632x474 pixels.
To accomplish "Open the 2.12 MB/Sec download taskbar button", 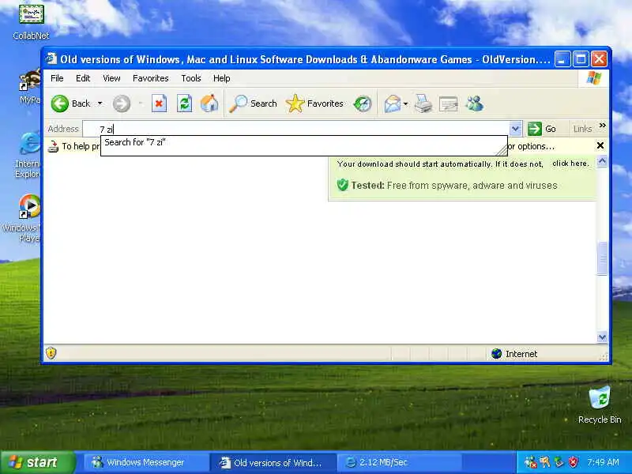I will point(399,462).
